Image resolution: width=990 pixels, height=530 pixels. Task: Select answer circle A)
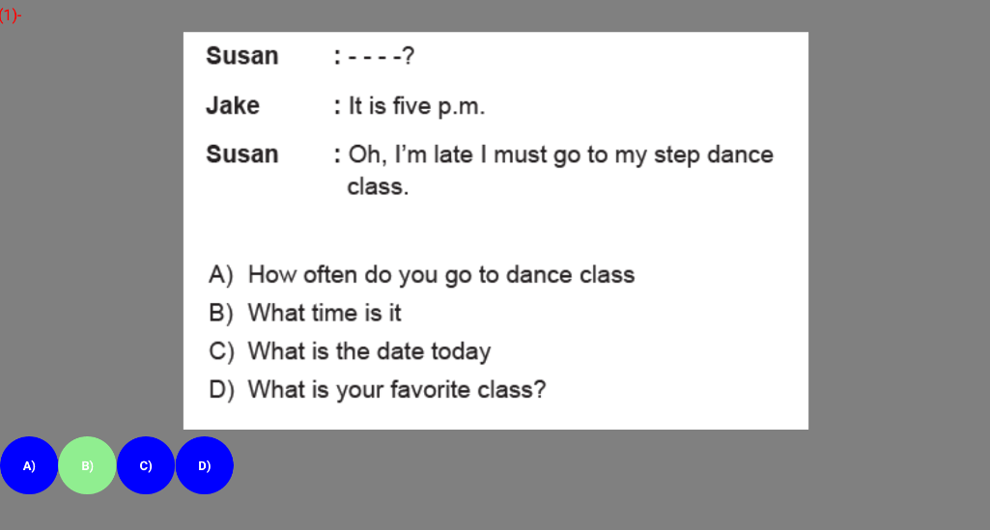point(29,465)
